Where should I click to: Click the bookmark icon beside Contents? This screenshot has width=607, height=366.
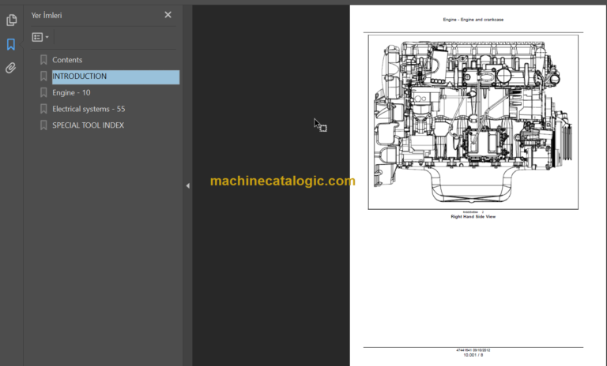pyautogui.click(x=43, y=60)
